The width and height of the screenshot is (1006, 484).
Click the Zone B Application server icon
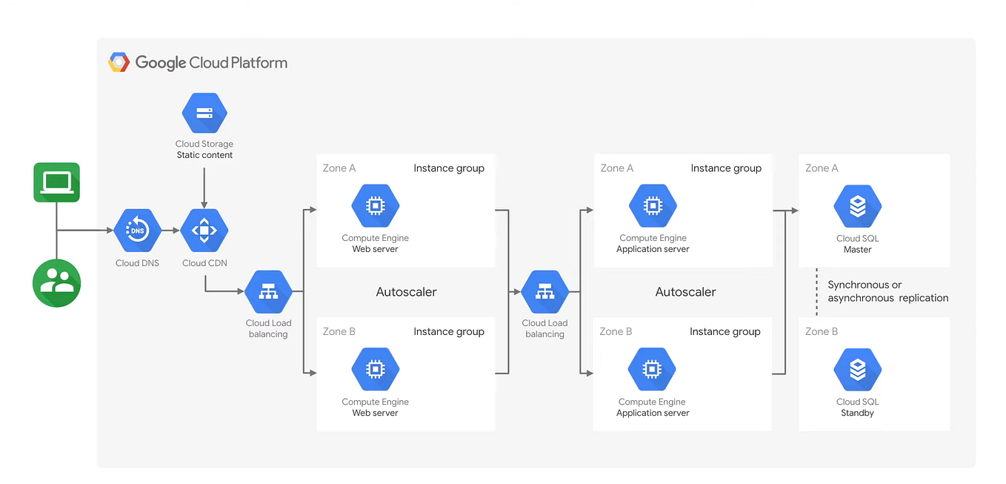pos(653,368)
